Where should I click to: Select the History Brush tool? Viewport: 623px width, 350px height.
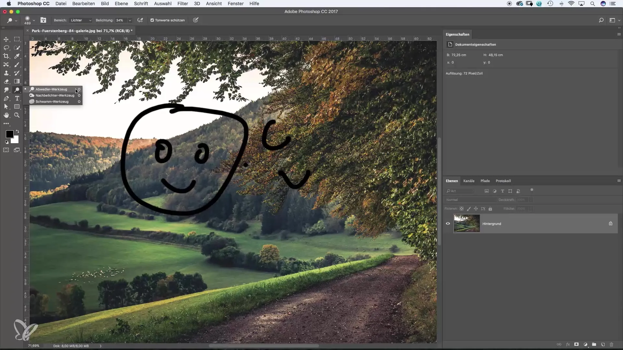pos(17,73)
